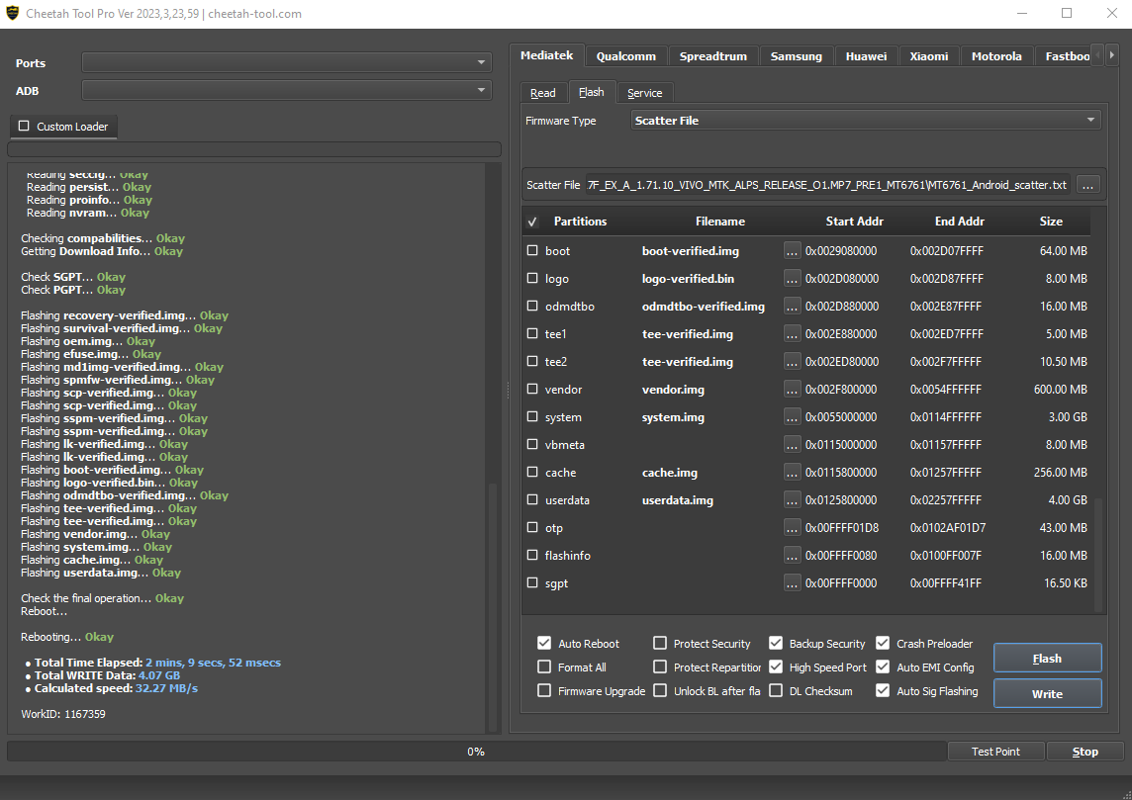This screenshot has width=1132, height=800.
Task: Toggle Auto Sig Flashing checkbox
Action: pyautogui.click(x=883, y=690)
